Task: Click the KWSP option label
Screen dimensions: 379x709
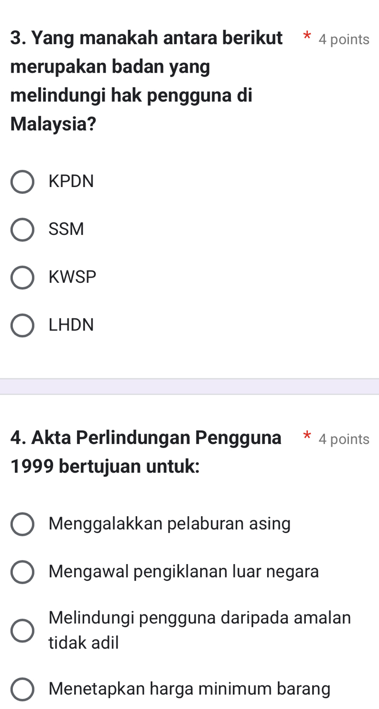Action: coord(73,277)
